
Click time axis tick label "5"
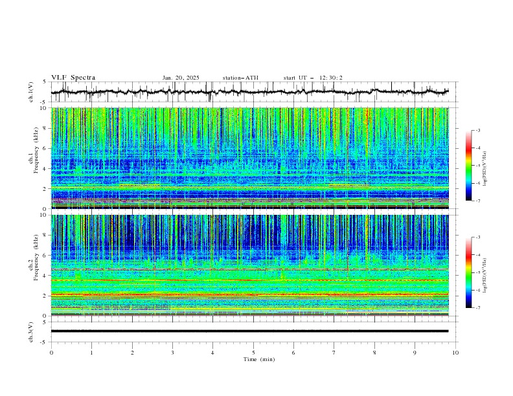[x=253, y=353]
